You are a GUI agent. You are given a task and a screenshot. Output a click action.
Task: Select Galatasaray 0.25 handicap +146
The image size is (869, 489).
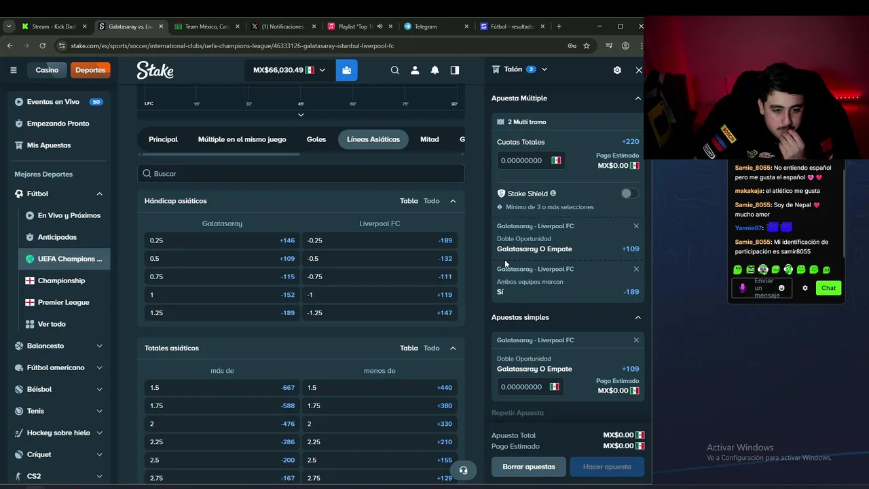(222, 240)
